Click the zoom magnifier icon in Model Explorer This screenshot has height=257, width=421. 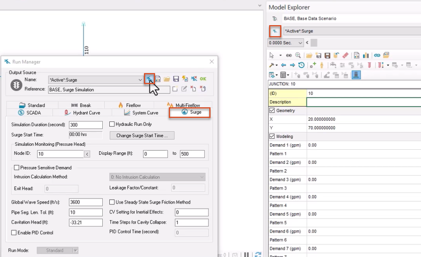click(298, 55)
